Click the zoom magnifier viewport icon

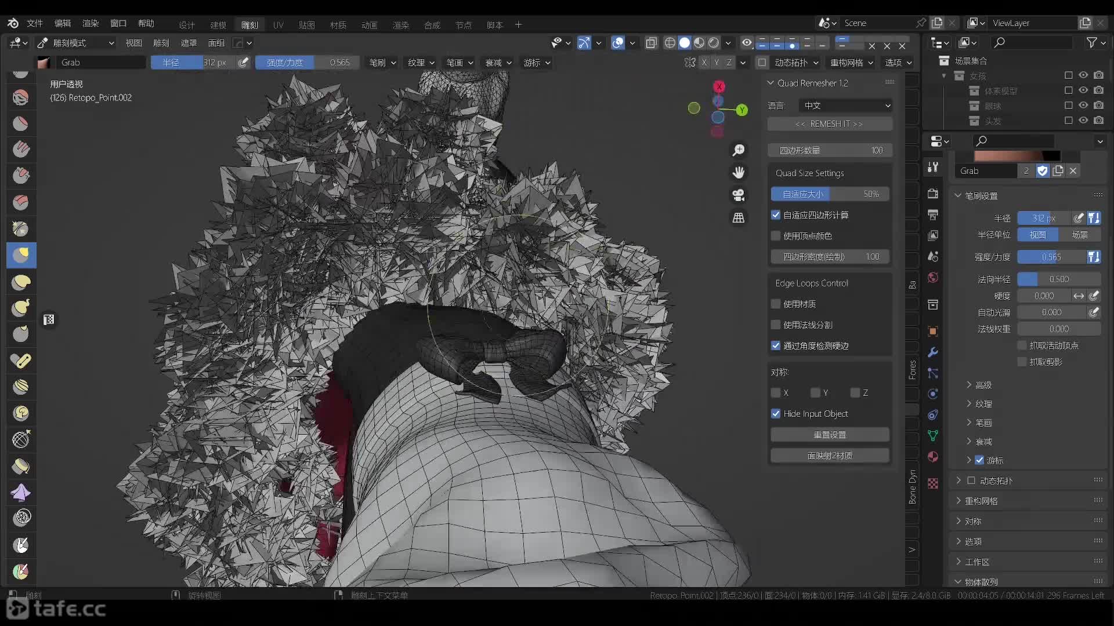[x=739, y=151]
